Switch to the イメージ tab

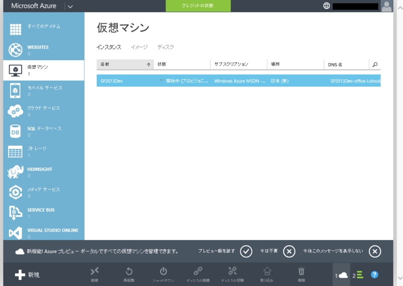coord(140,47)
